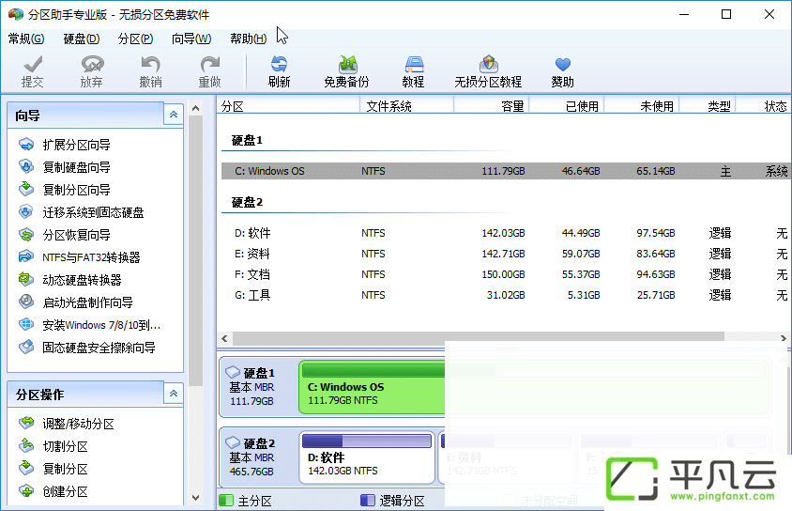The height and width of the screenshot is (511, 792).
Task: Open 动态硬盘转换器
Action: click(x=70, y=280)
